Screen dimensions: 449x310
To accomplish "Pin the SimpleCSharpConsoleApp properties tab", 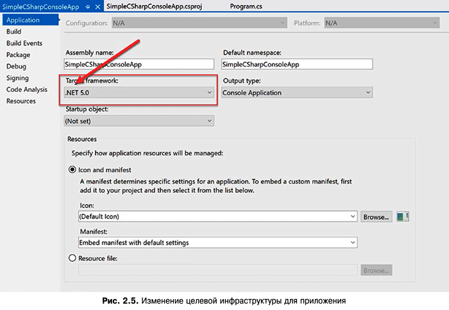I will 88,6.
